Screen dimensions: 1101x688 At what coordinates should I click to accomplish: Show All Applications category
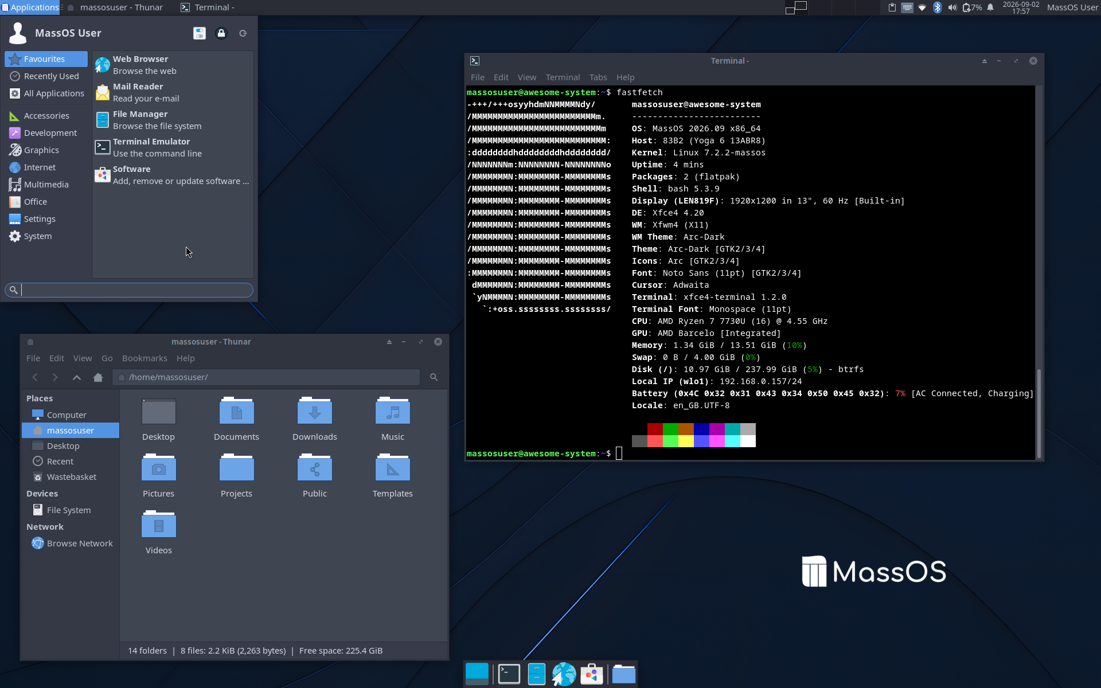pyautogui.click(x=46, y=93)
